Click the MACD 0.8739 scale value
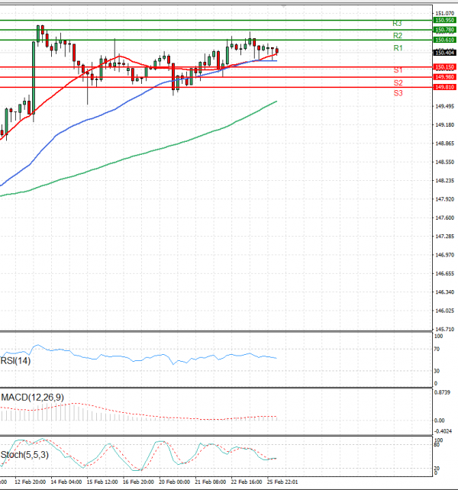 pyautogui.click(x=443, y=392)
